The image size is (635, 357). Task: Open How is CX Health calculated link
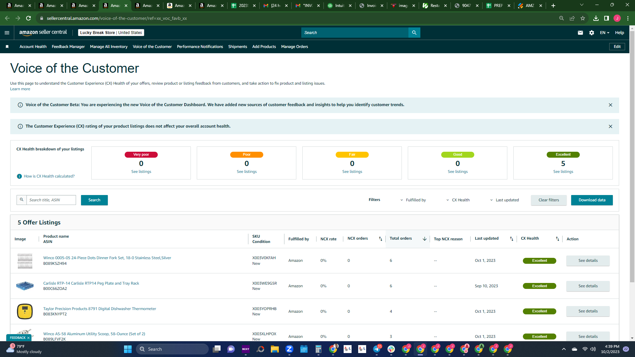pyautogui.click(x=49, y=177)
